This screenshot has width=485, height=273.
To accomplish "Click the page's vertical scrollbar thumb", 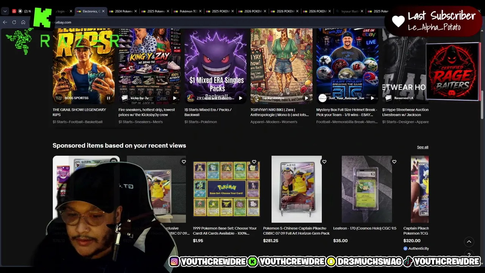I will [x=482, y=105].
